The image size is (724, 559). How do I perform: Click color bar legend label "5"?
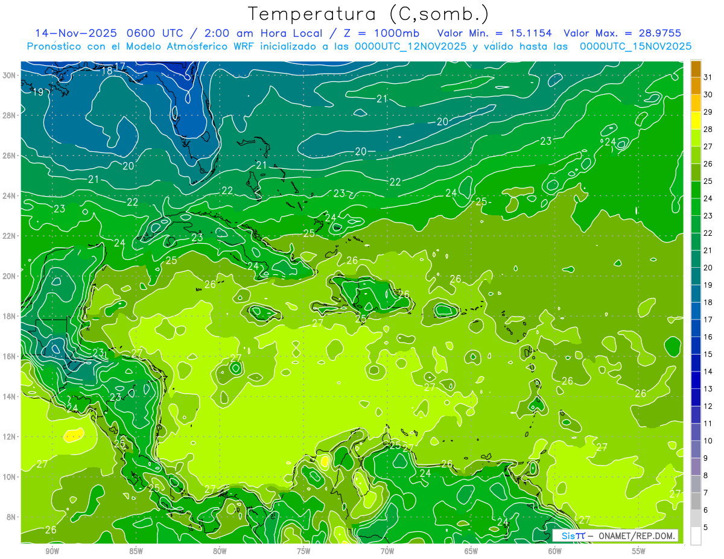point(707,528)
